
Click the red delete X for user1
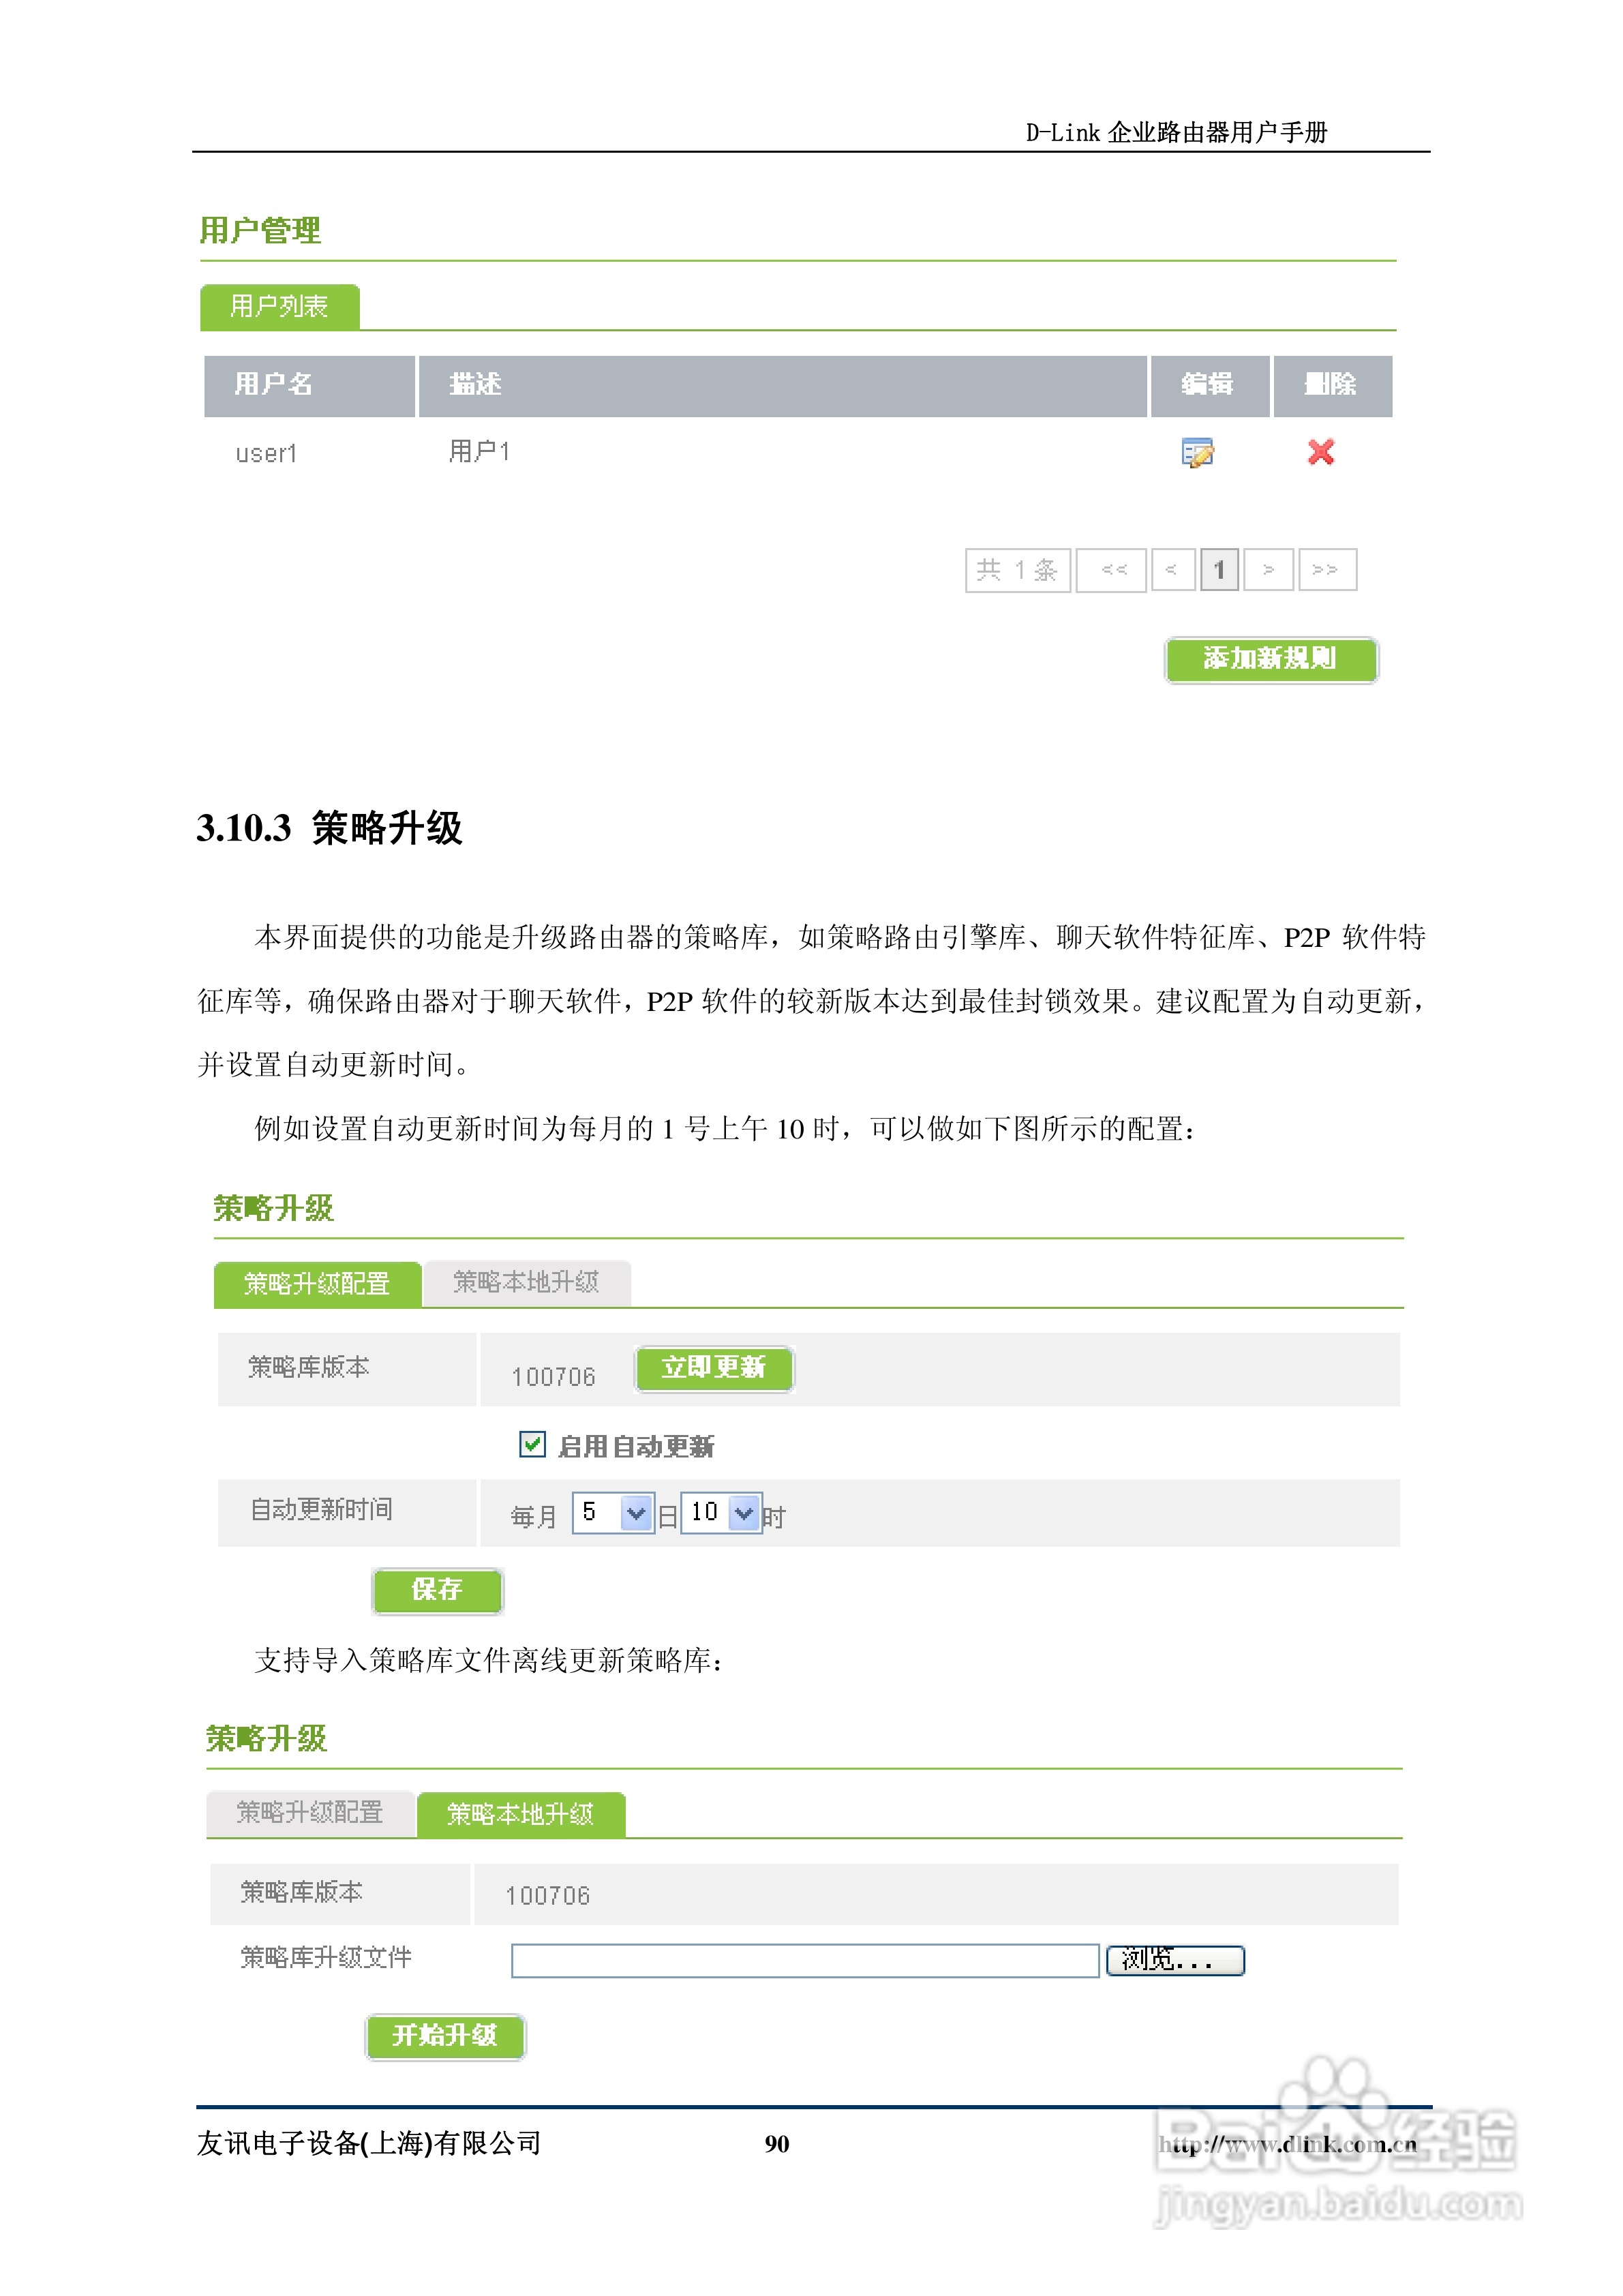1320,452
